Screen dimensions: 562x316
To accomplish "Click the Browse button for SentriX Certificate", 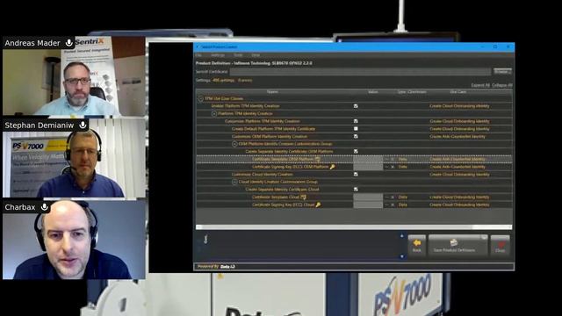I will pos(502,71).
